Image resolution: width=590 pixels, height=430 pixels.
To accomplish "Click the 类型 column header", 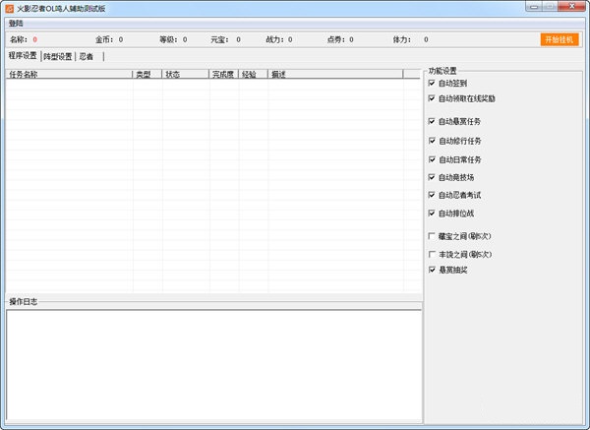I will [x=147, y=74].
